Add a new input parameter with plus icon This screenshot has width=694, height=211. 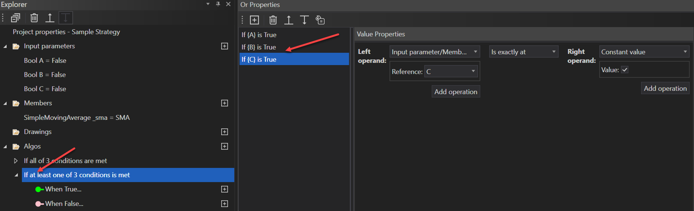click(x=224, y=46)
